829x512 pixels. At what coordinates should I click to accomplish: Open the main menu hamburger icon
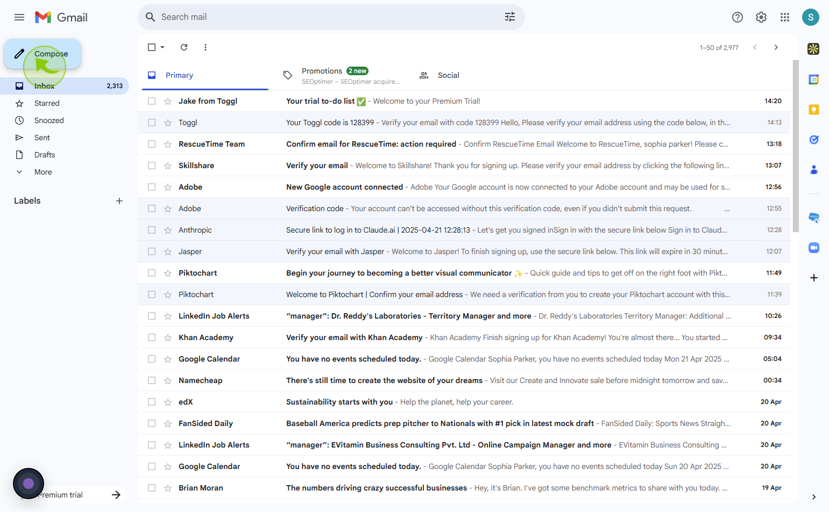pyautogui.click(x=19, y=17)
